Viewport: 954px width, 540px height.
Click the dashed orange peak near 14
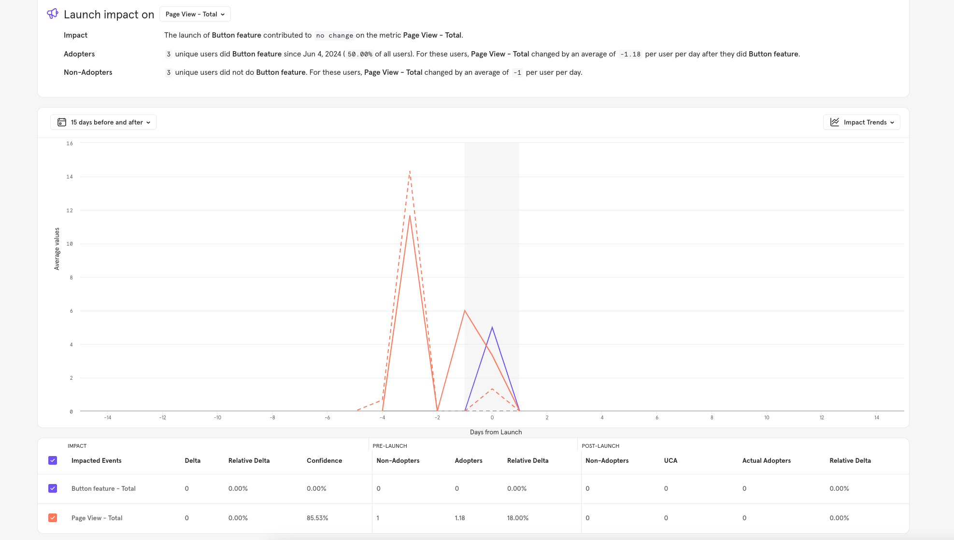(410, 171)
